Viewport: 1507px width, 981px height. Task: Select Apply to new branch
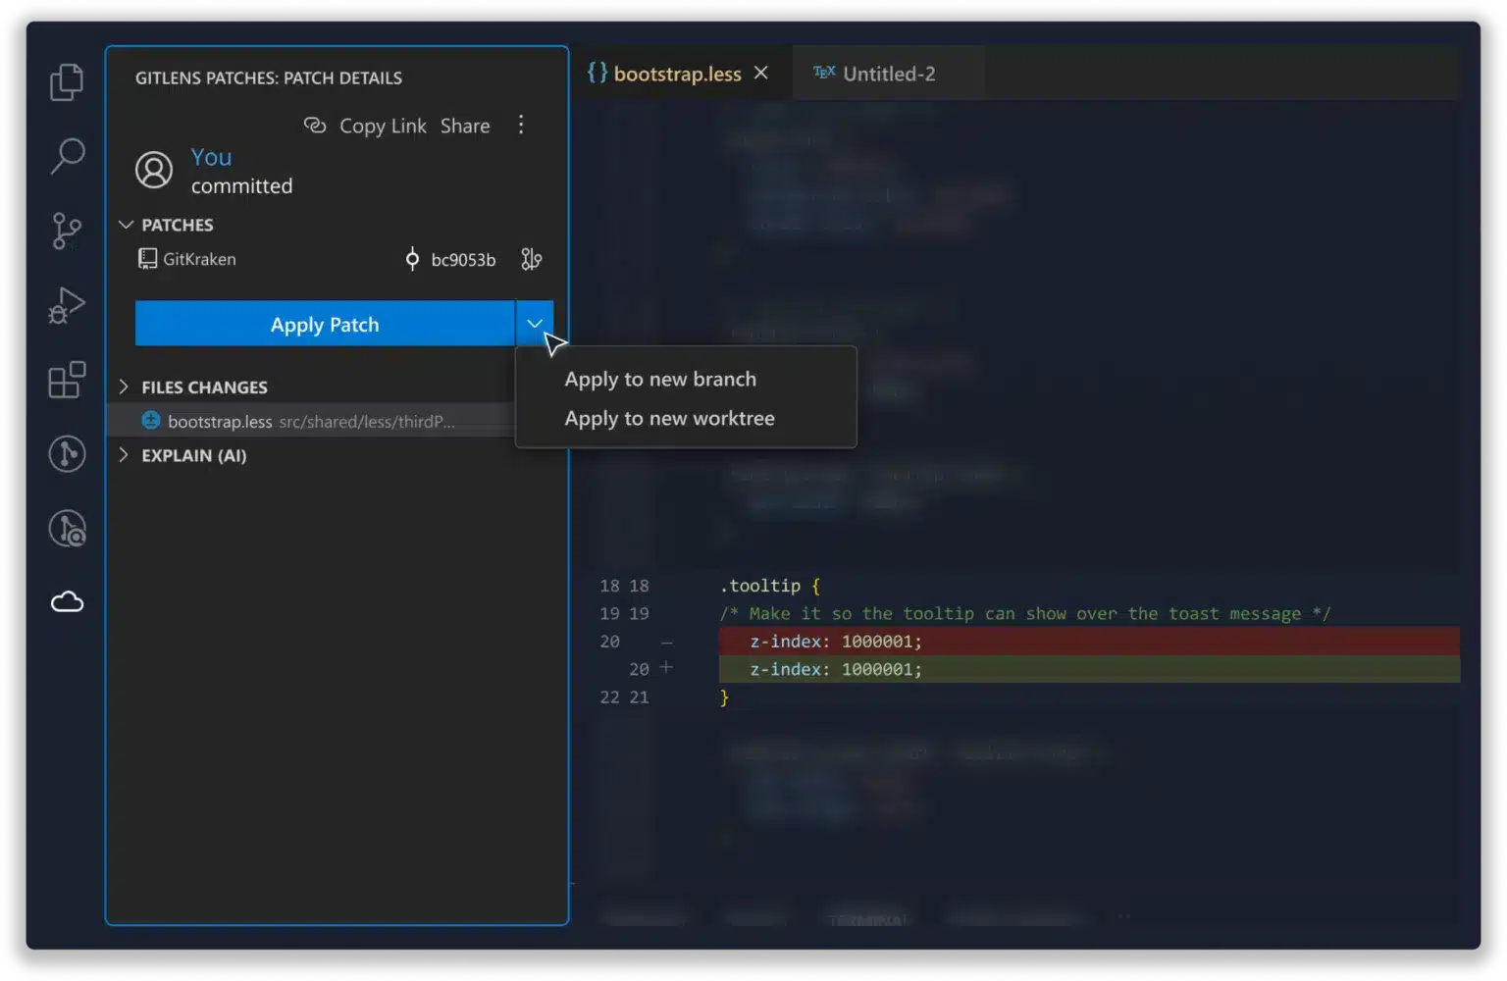pyautogui.click(x=660, y=380)
